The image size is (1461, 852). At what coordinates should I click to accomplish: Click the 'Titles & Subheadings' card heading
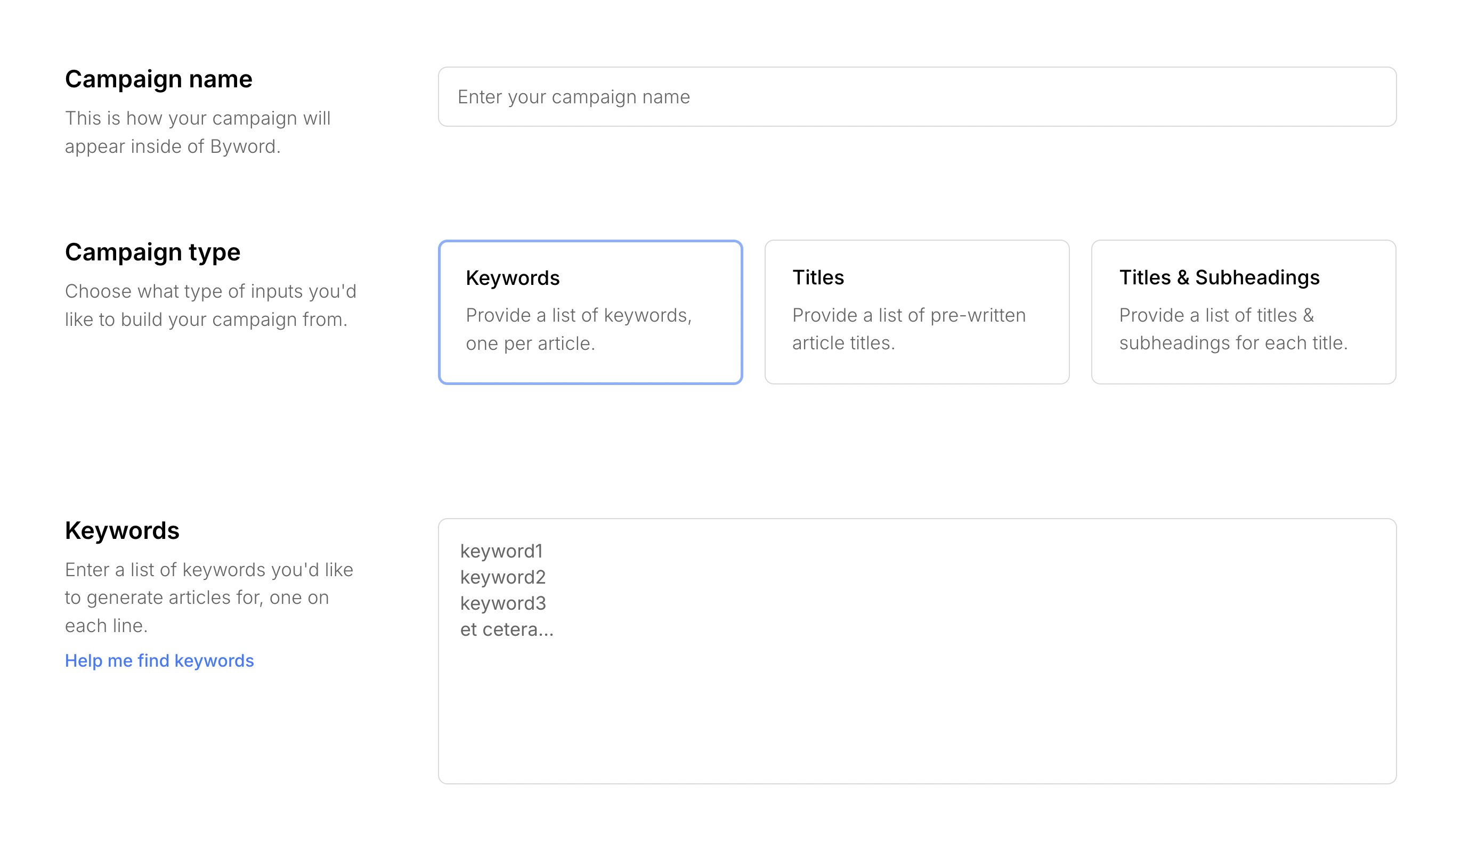1219,277
